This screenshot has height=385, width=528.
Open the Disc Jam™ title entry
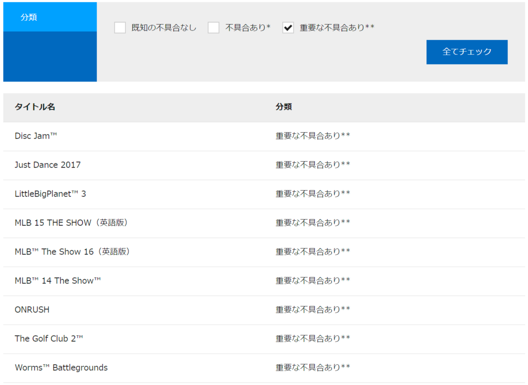(36, 136)
